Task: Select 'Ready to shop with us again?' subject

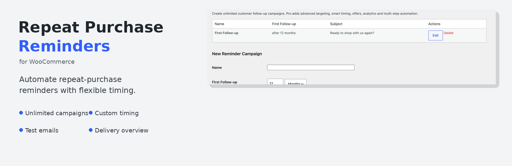Action: (x=352, y=33)
